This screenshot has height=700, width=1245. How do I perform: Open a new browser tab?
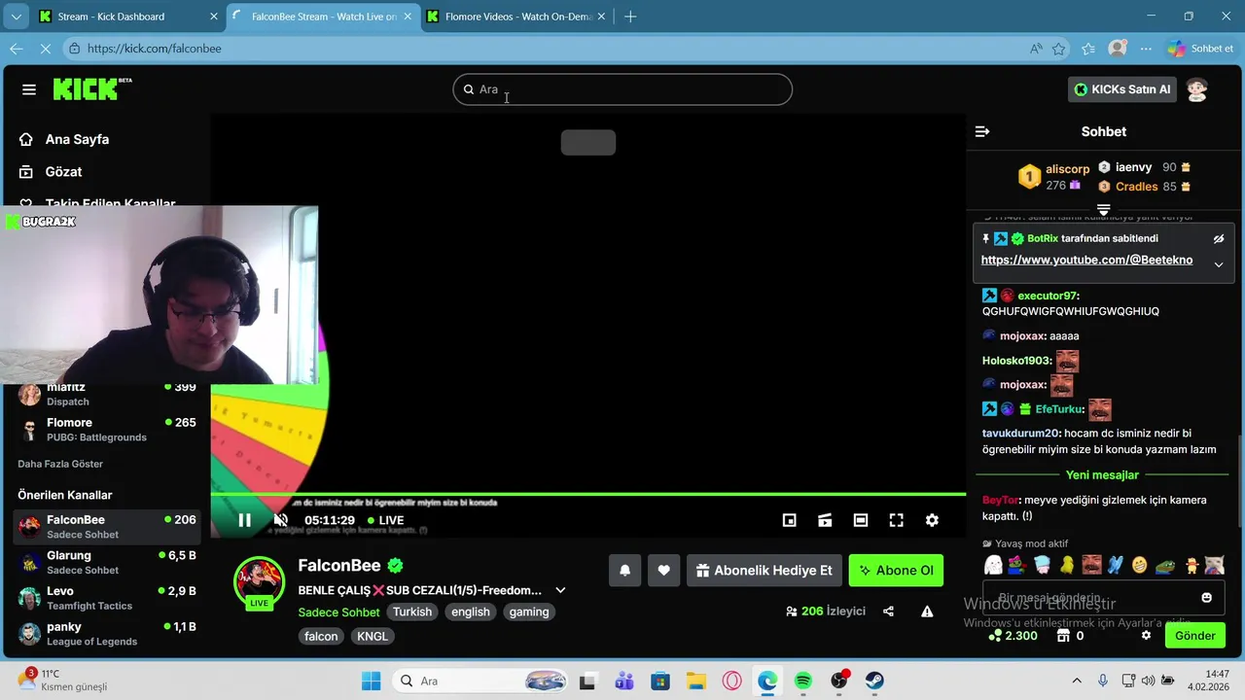point(630,17)
